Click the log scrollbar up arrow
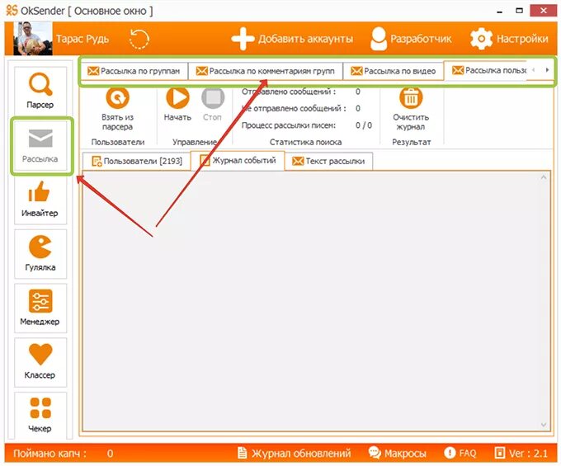 click(x=544, y=177)
